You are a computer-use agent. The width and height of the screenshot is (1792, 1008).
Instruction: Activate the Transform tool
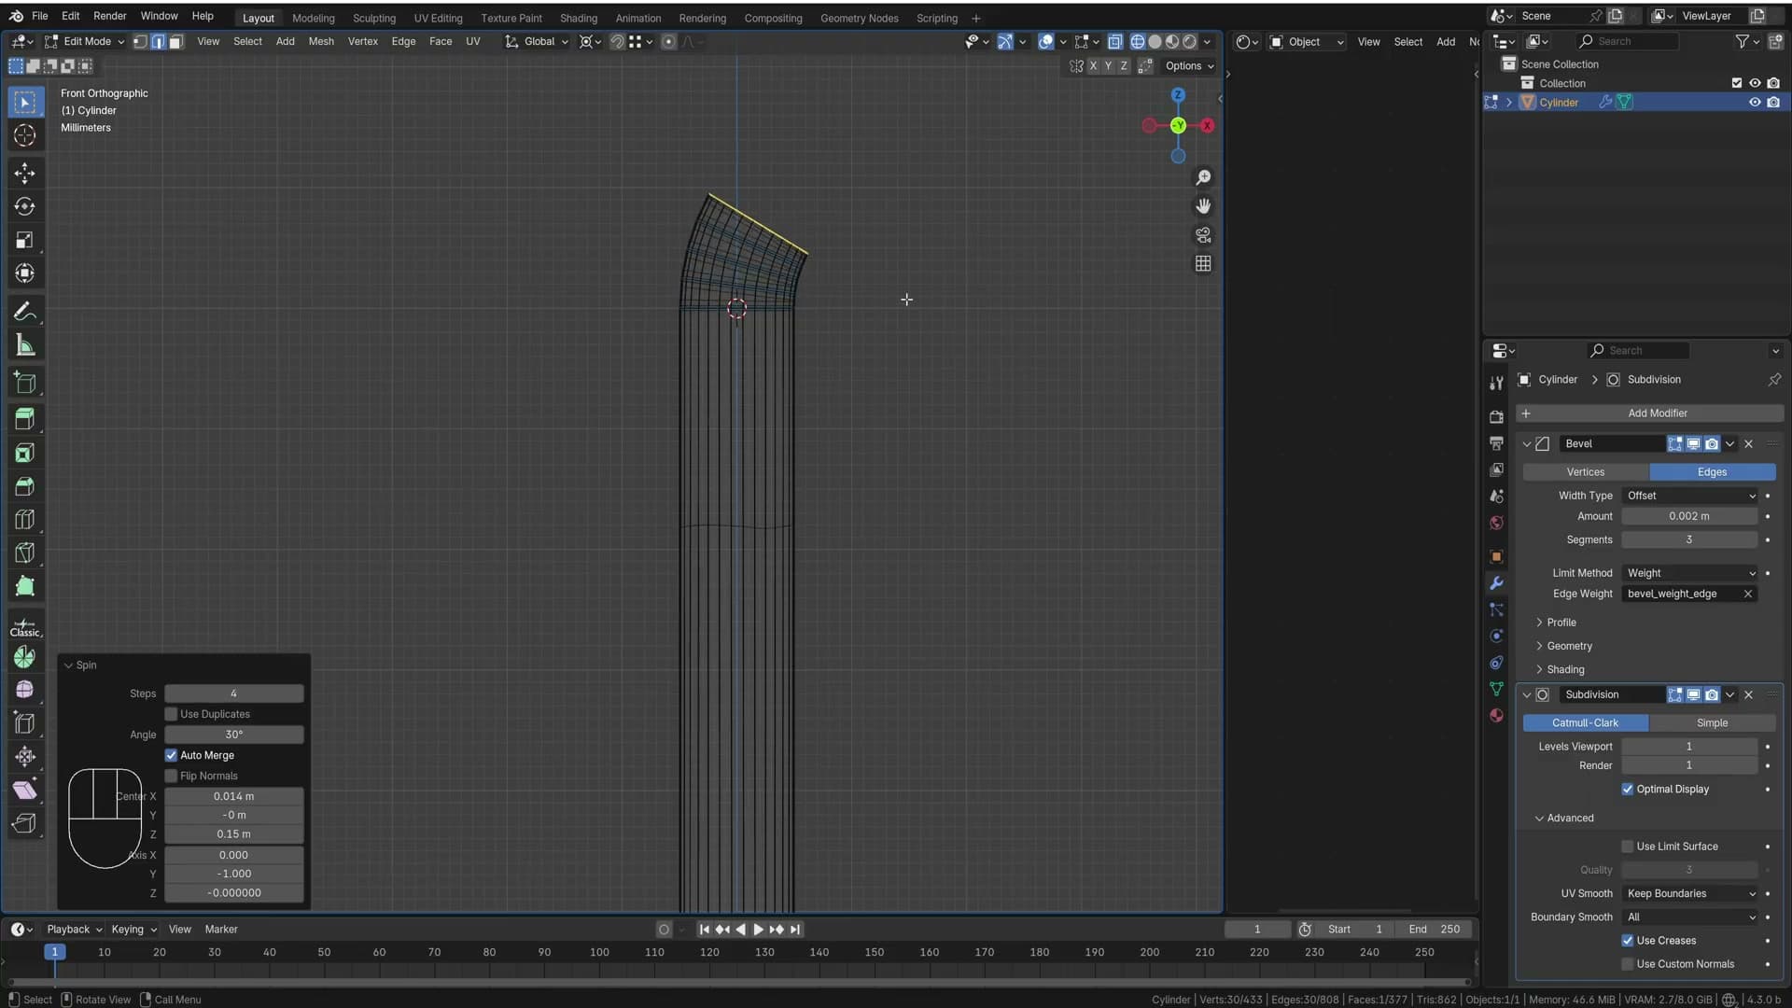coord(25,273)
